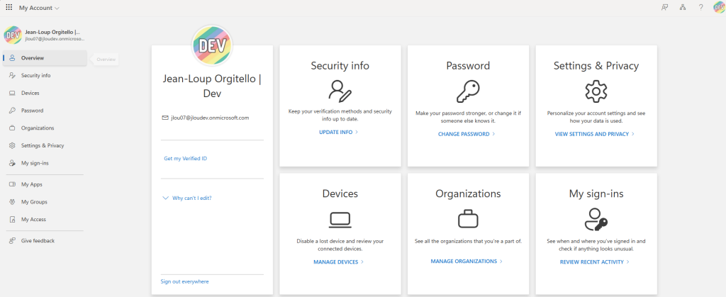This screenshot has height=297, width=726.
Task: Click Get my Verified ID link
Action: (185, 159)
